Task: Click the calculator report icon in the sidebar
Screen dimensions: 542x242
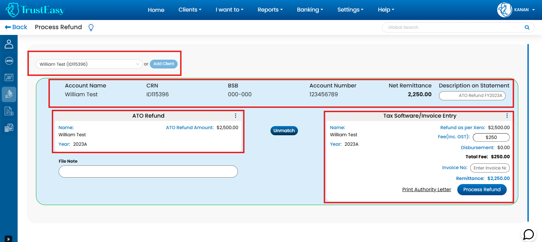Action: coord(9,128)
